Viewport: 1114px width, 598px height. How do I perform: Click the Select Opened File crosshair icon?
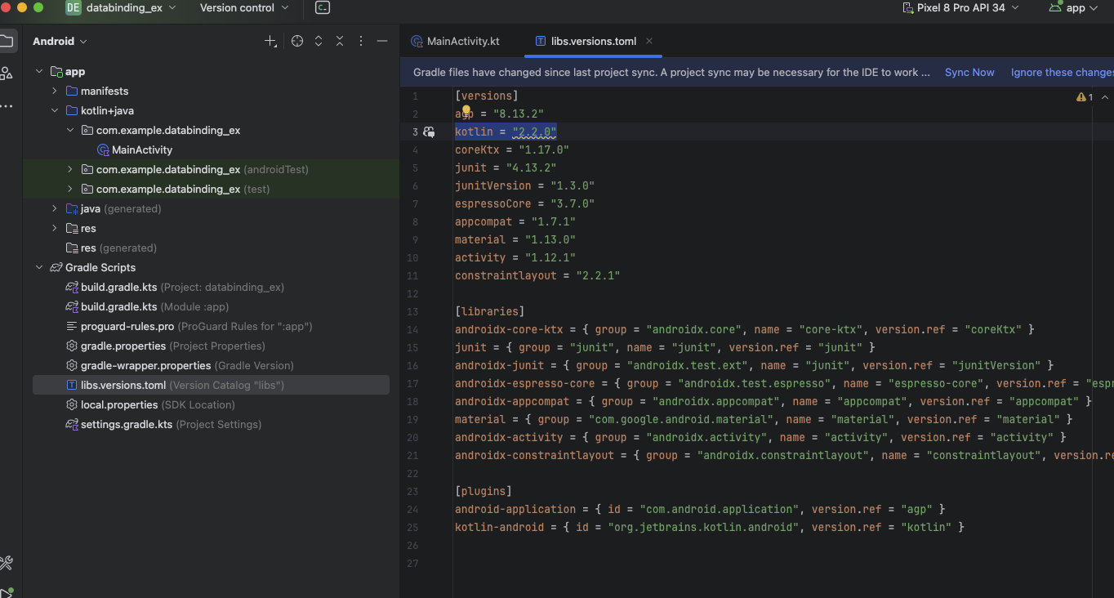pyautogui.click(x=297, y=41)
